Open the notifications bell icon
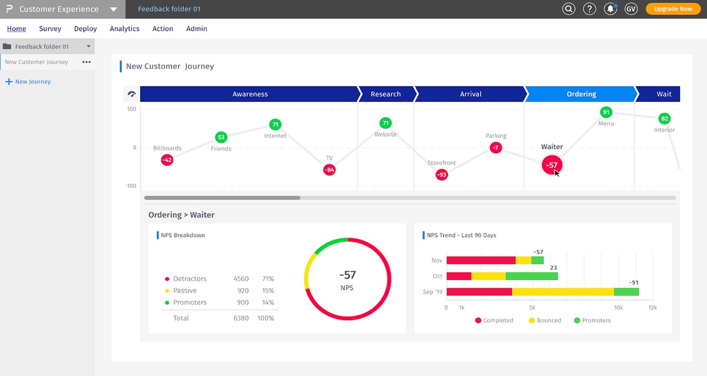 [x=610, y=9]
